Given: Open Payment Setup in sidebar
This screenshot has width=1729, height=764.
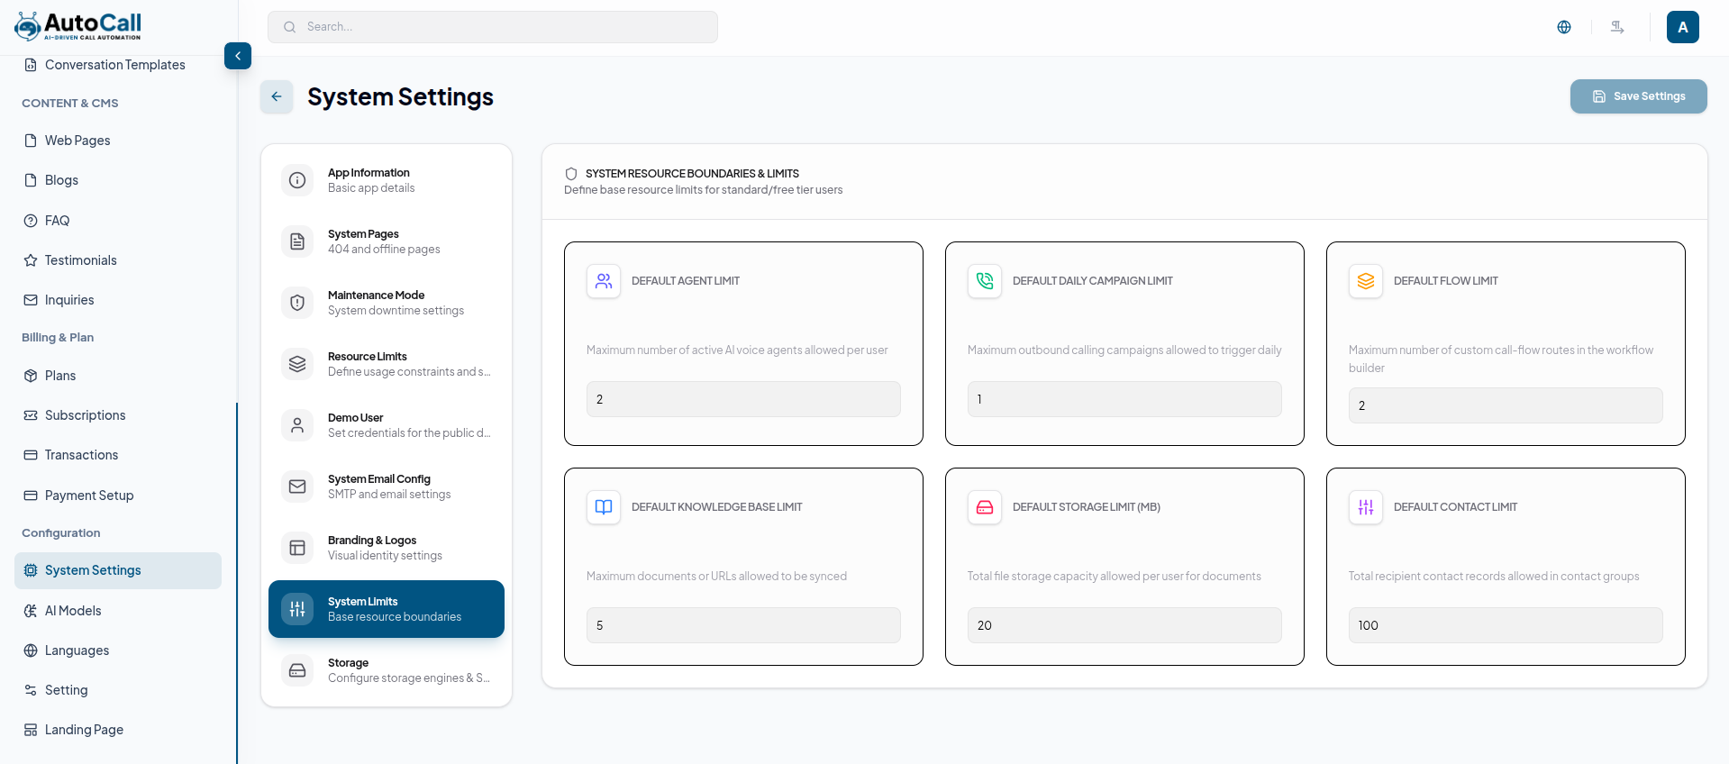Looking at the screenshot, I should coord(118,496).
